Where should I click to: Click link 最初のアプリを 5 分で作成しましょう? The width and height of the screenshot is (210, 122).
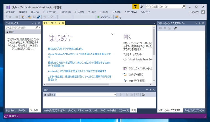(x=68, y=49)
